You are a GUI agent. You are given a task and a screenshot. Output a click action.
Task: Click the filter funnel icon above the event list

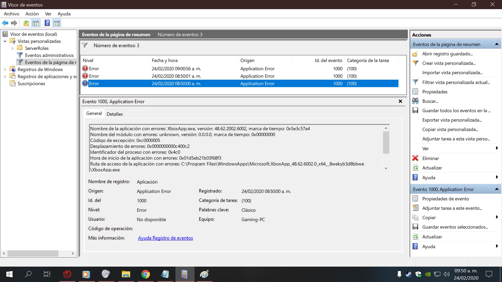tap(85, 45)
